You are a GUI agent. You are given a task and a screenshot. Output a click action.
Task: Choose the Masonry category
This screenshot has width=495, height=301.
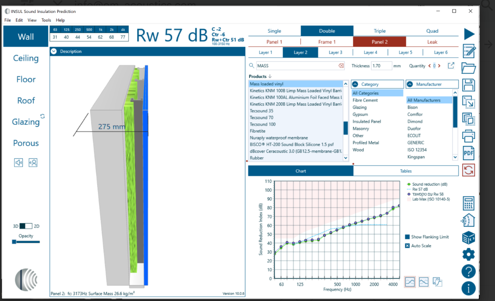[x=361, y=129]
